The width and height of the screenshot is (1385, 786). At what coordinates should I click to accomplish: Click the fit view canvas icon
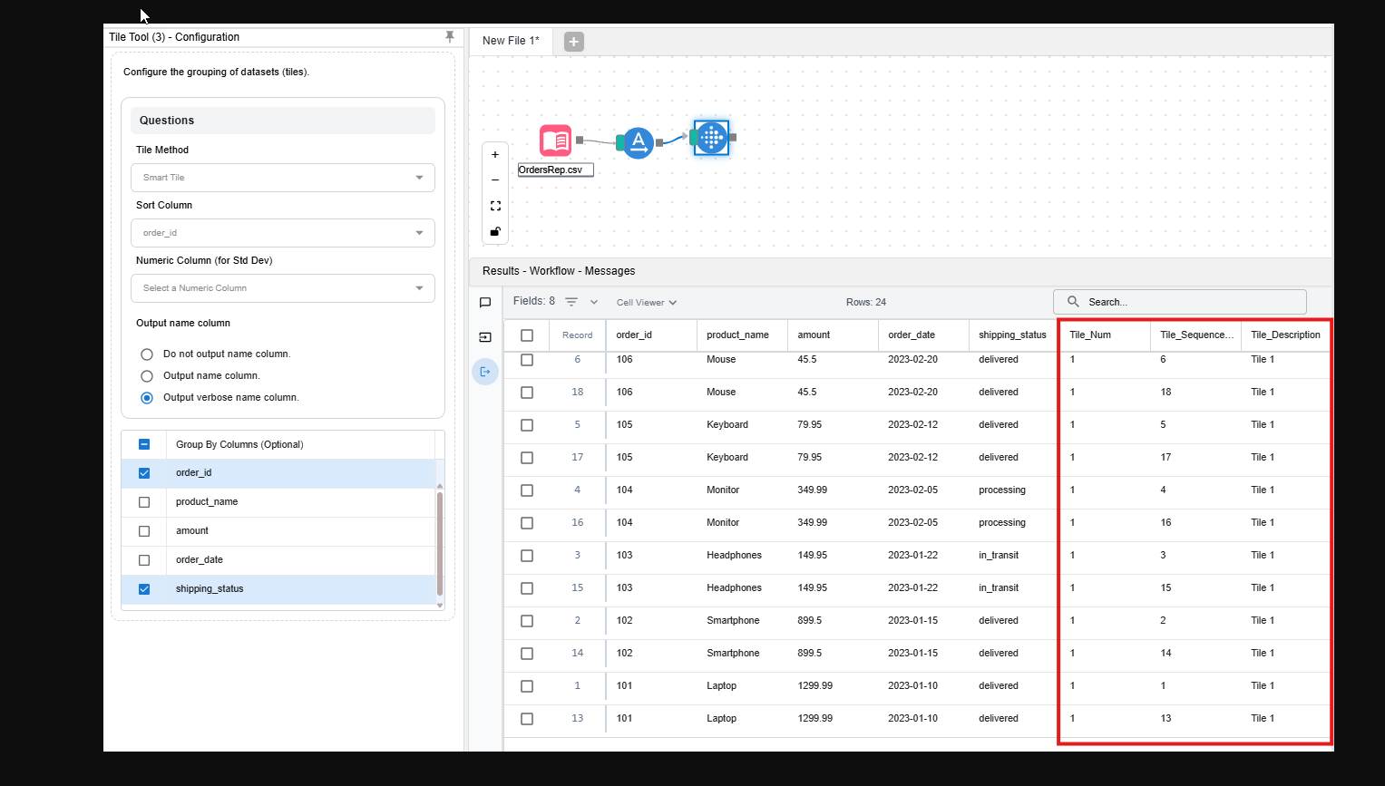pyautogui.click(x=495, y=206)
